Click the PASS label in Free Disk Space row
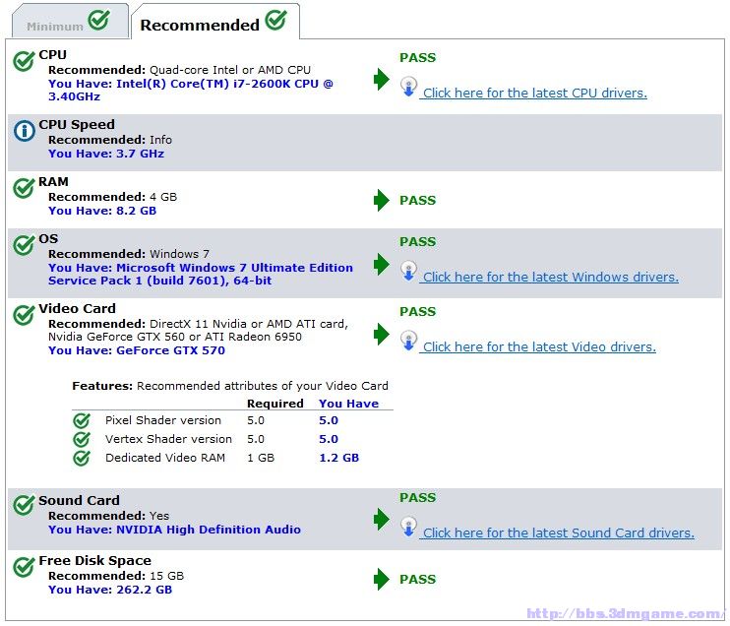This screenshot has width=730, height=626. [417, 580]
